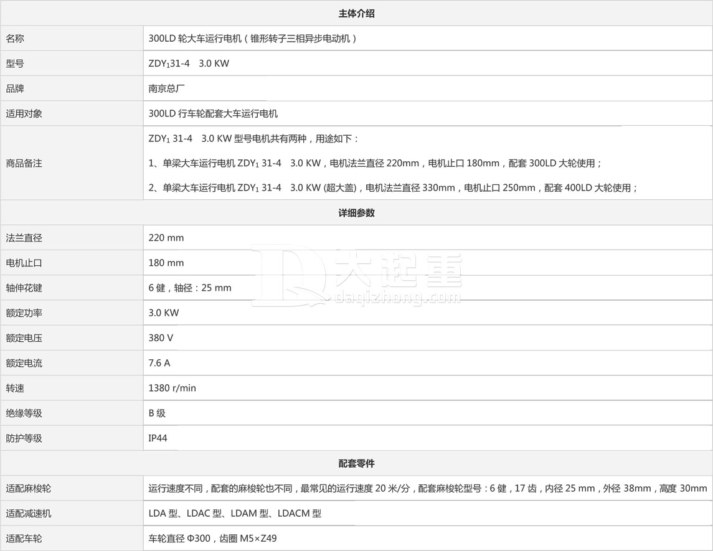Select the 防护等级 label cell
Viewport: 713px width, 551px height.
click(x=72, y=438)
